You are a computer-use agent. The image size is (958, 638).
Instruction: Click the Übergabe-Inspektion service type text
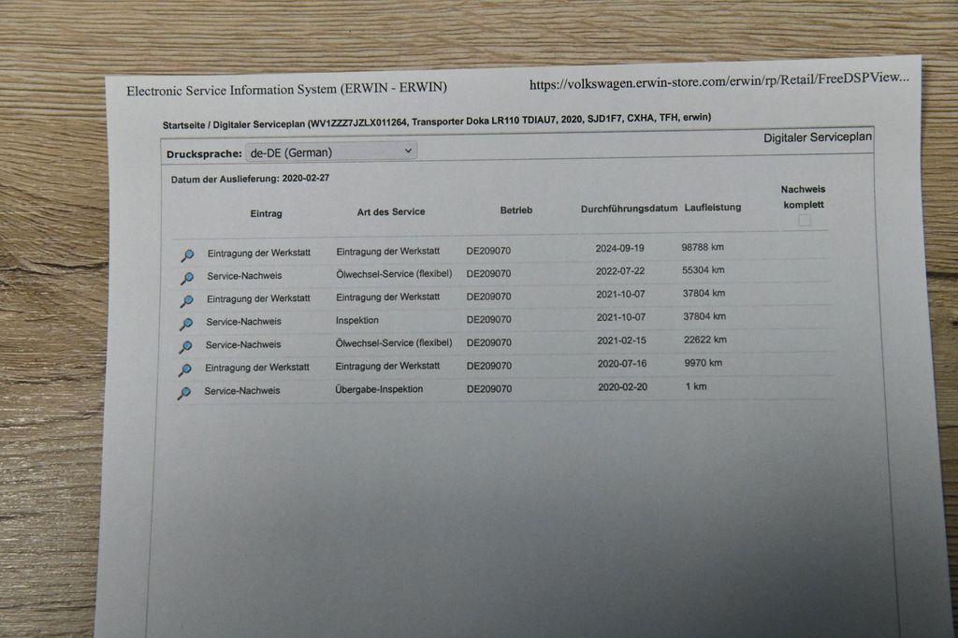pos(379,389)
